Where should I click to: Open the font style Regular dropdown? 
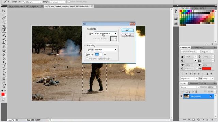[x=207, y=52]
